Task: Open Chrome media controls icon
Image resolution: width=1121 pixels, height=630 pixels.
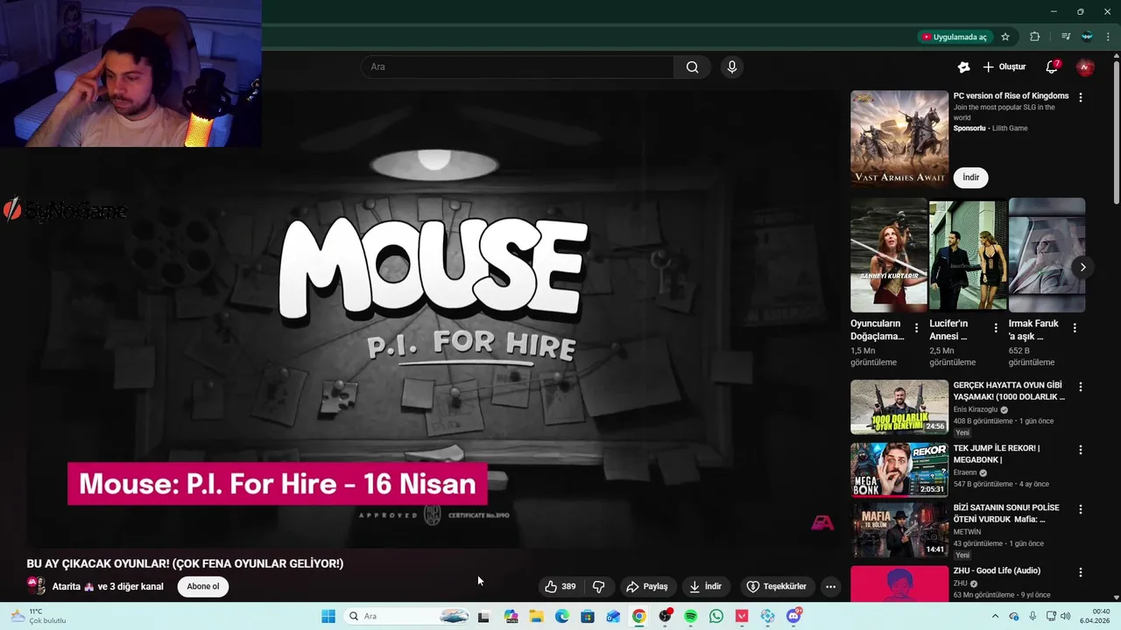Action: 1066,37
